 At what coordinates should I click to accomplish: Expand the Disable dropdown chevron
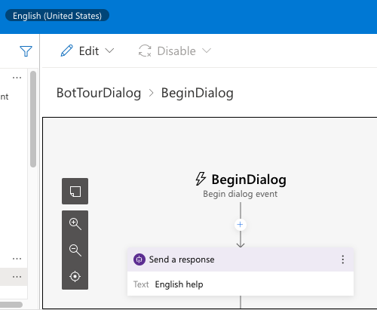pyautogui.click(x=207, y=51)
